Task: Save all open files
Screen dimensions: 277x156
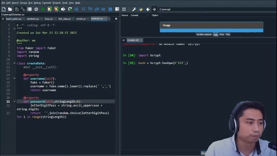Action: pyautogui.click(x=23, y=9)
